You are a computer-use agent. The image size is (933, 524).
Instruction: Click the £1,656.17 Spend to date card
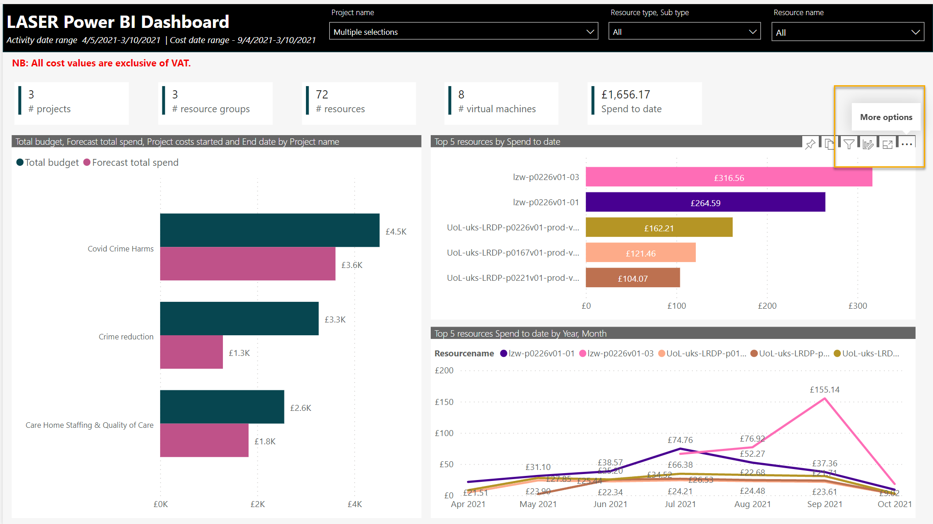click(644, 103)
